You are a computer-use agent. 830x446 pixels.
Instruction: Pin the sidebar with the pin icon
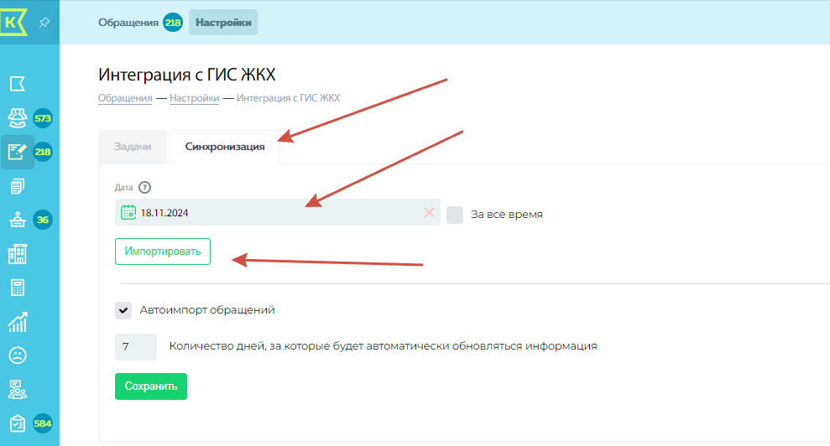(x=44, y=23)
